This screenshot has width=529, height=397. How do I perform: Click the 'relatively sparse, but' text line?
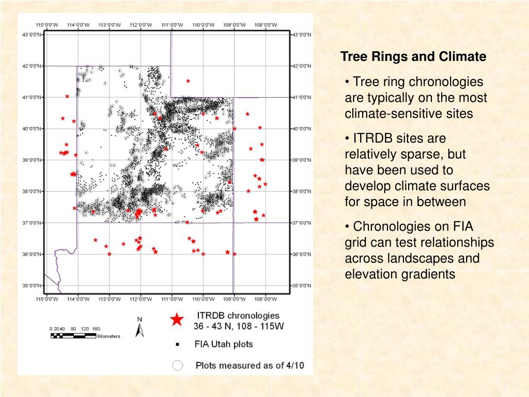(x=405, y=154)
